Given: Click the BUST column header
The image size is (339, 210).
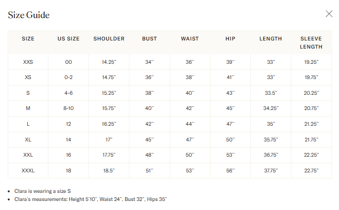Looking at the screenshot, I should pos(149,39).
